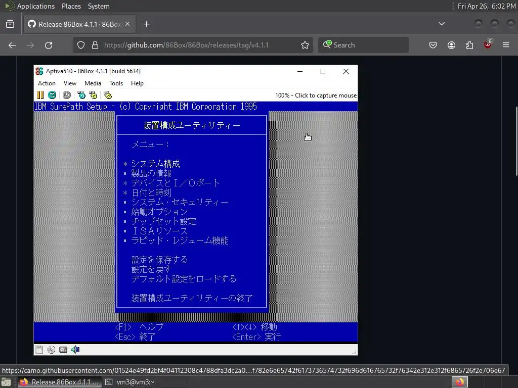518x388 pixels.
Task: Select システム構成 menu entry
Action: [155, 164]
